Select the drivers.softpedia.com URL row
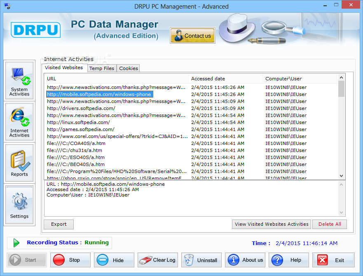363x276 pixels. (191, 108)
